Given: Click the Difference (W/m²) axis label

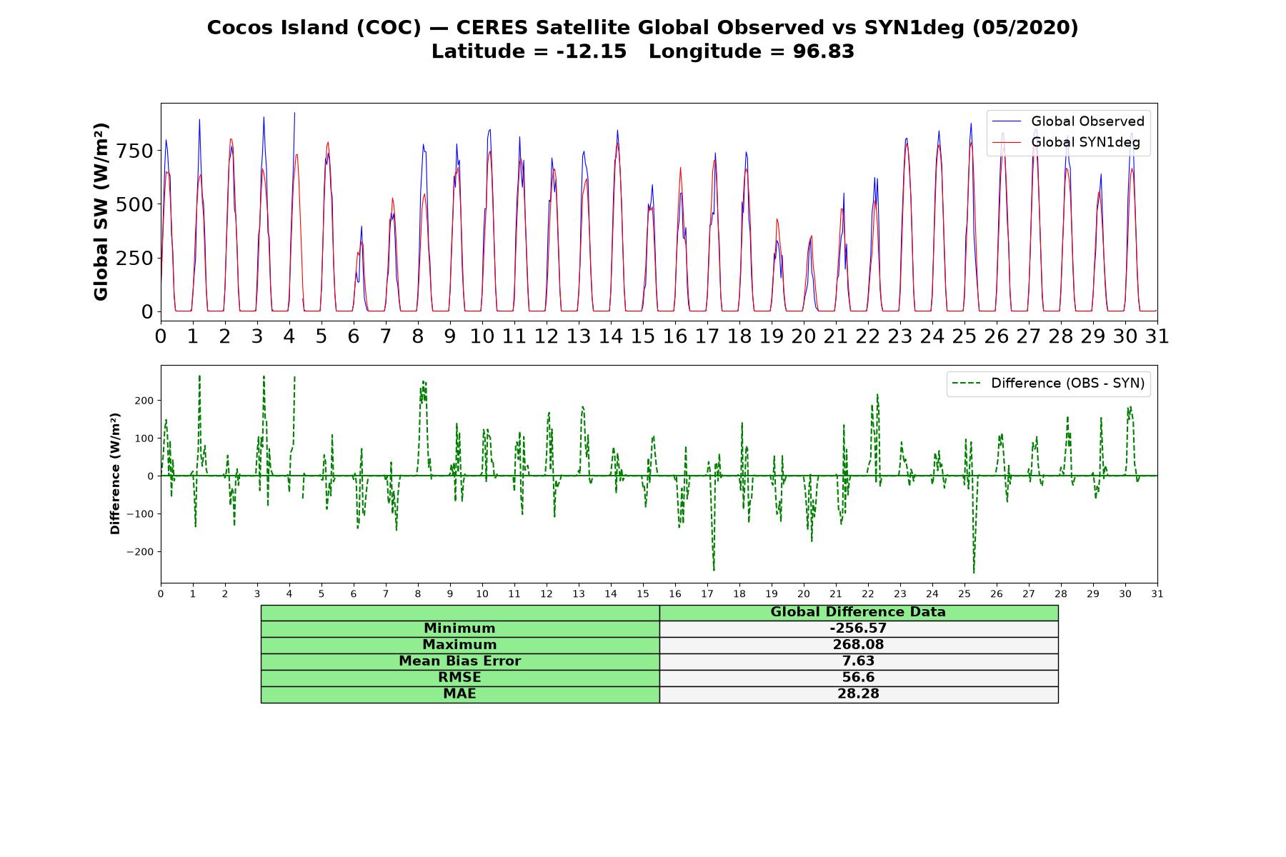Looking at the screenshot, I should [115, 473].
